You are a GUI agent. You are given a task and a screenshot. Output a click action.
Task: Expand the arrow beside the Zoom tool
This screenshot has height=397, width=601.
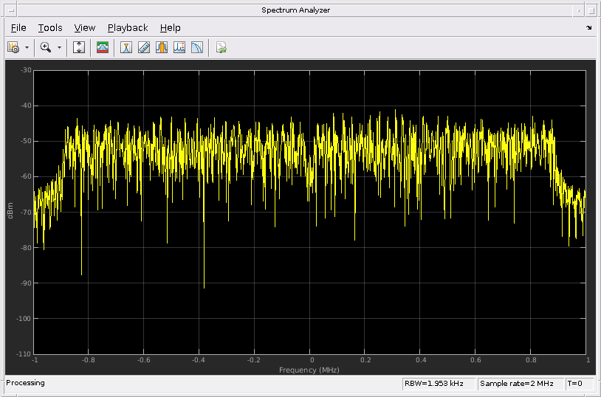(59, 47)
